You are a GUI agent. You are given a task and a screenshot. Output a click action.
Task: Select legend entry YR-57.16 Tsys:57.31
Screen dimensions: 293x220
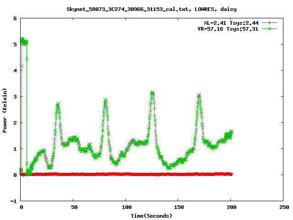coord(228,29)
